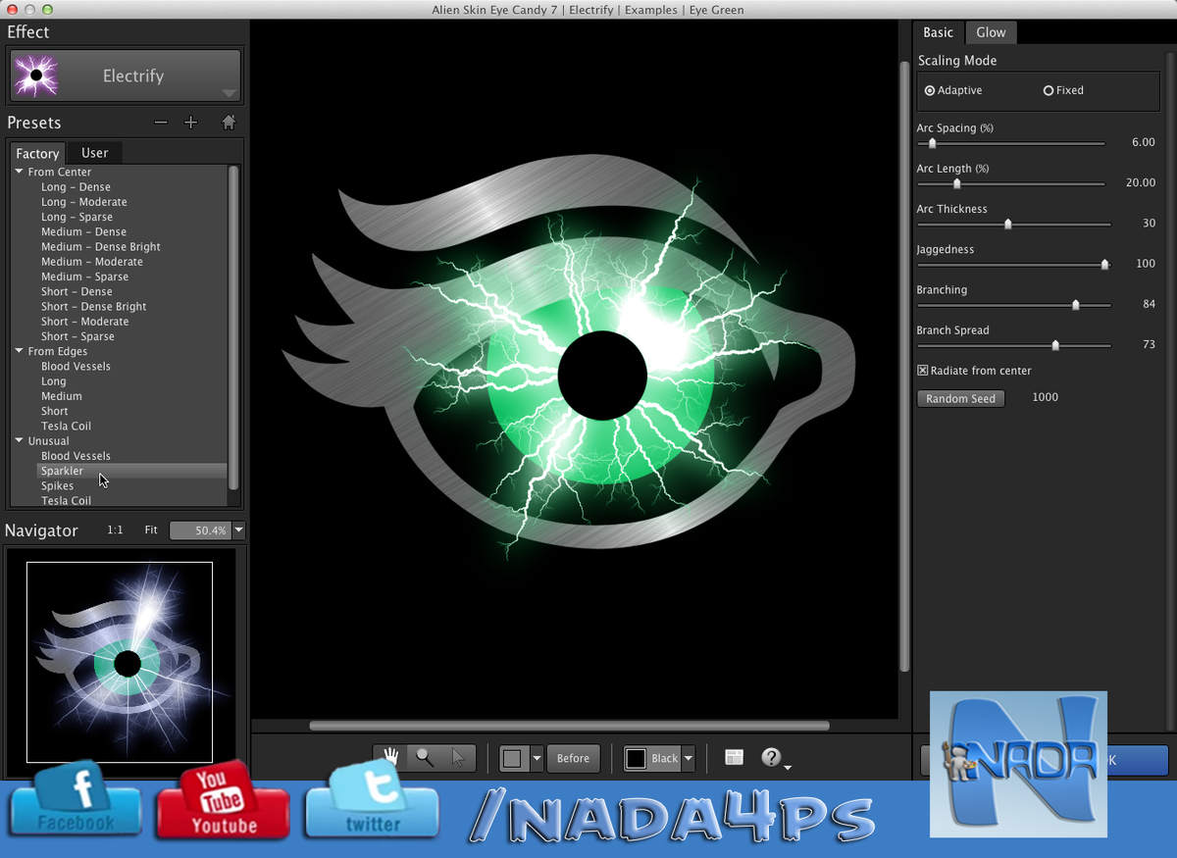Select the arrow pointer tool

[458, 758]
